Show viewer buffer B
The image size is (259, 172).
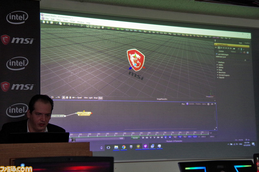[70, 98]
